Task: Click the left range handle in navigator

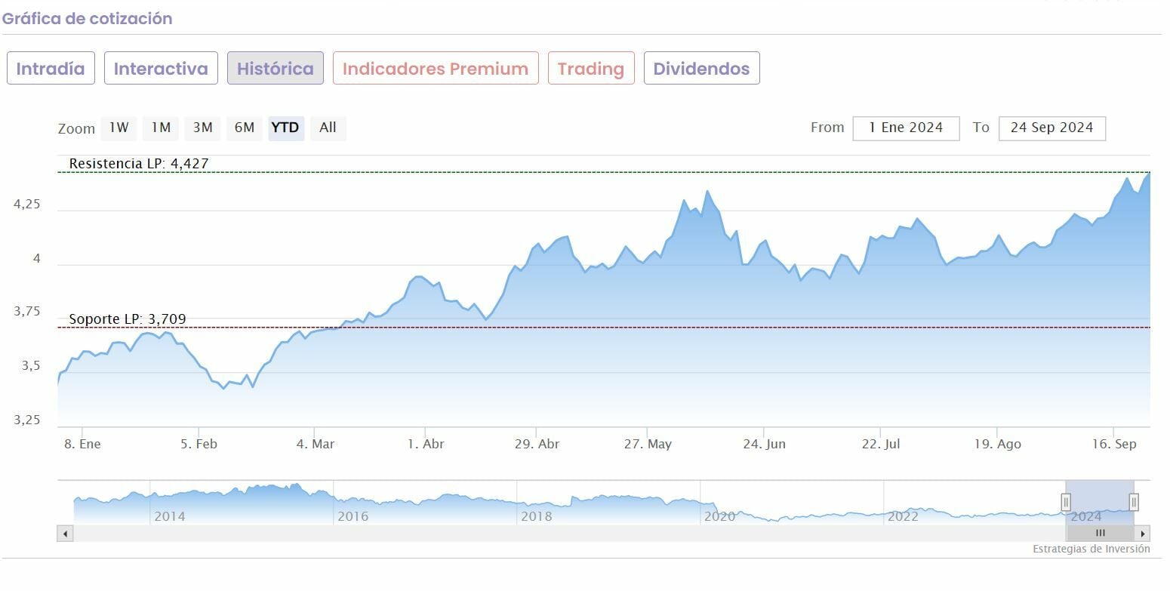Action: tap(1066, 502)
